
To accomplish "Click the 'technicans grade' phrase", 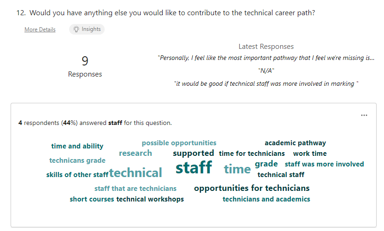I will 77,160.
